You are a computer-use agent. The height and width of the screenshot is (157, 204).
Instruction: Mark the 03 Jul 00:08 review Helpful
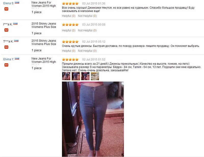pos(69,30)
